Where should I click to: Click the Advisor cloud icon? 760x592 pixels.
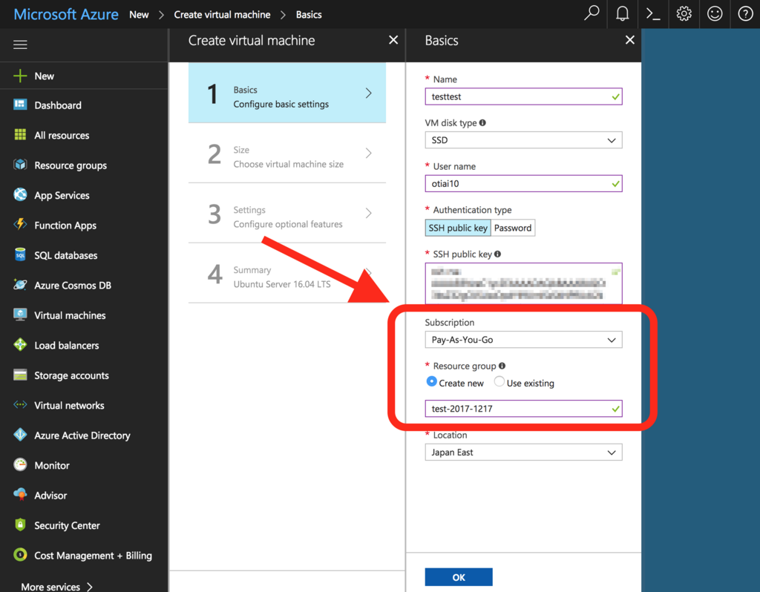click(x=20, y=495)
